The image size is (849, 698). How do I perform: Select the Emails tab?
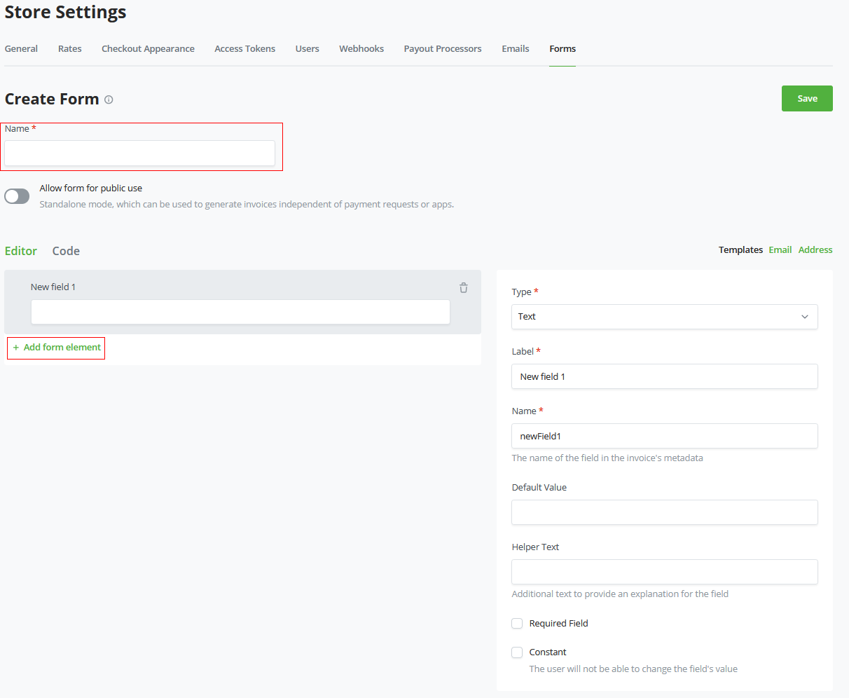[x=515, y=48]
